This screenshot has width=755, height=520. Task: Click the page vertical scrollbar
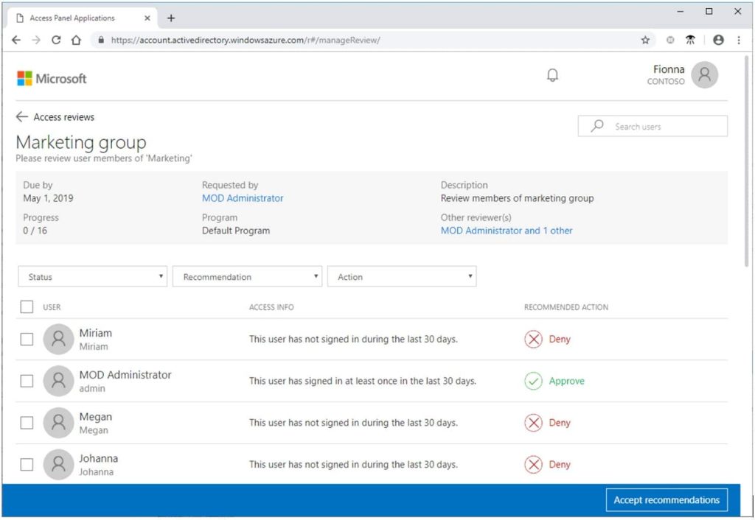point(746,161)
